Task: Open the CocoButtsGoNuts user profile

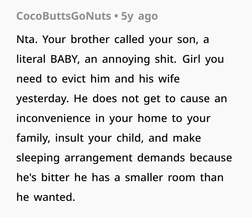Action: click(64, 16)
